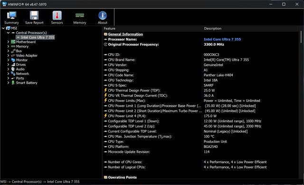The width and height of the screenshot is (304, 185).
Task: Click the 3300.0 MHz frequency value
Action: pyautogui.click(x=214, y=45)
